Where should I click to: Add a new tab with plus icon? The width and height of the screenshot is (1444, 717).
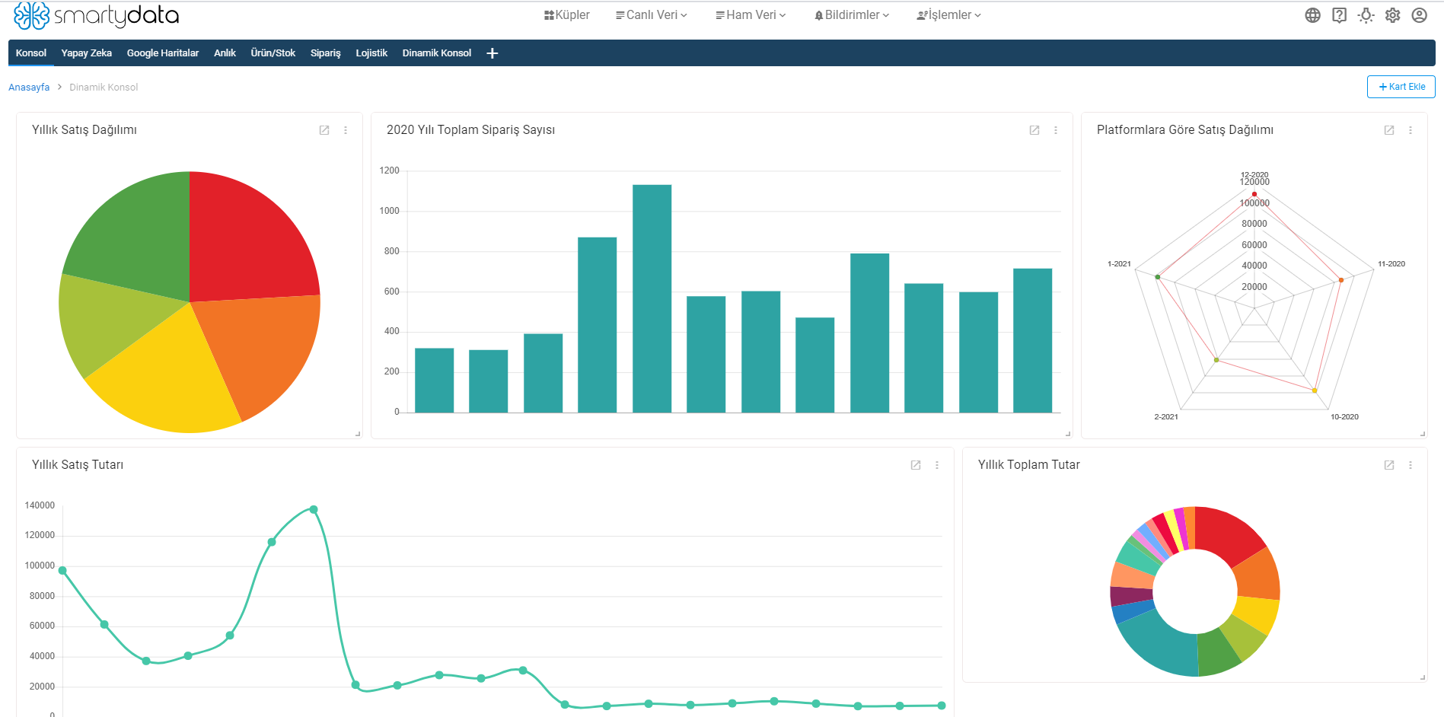[492, 53]
